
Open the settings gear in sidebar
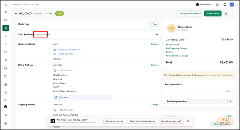point(6,115)
